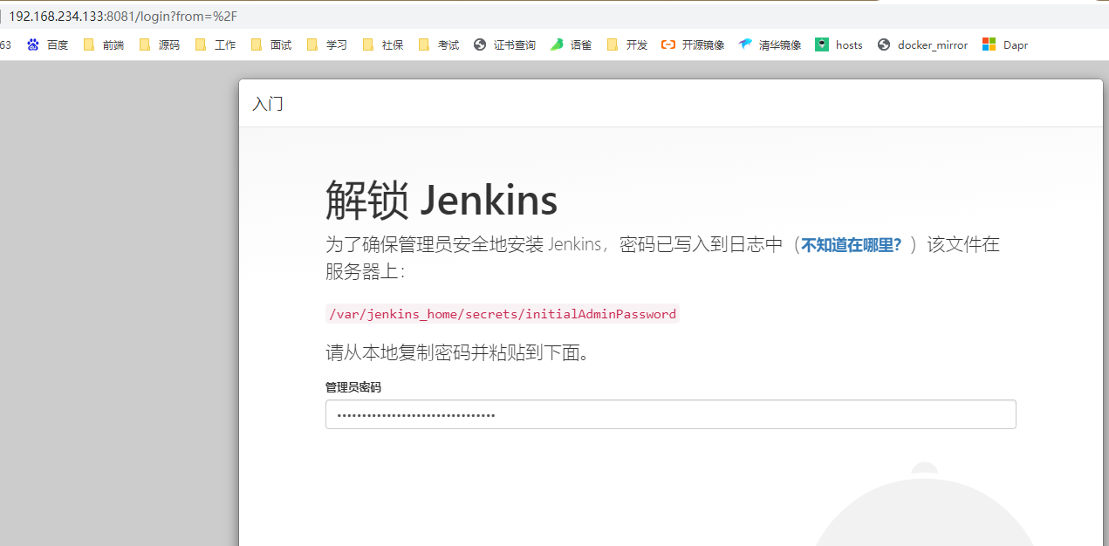The image size is (1109, 546).
Task: Open the 不知道在哪里? help link
Action: pyautogui.click(x=852, y=245)
